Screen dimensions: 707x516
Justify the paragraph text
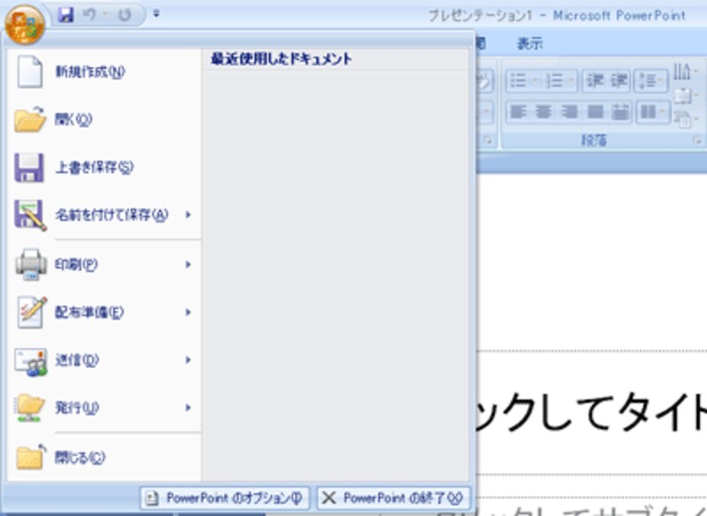(596, 111)
